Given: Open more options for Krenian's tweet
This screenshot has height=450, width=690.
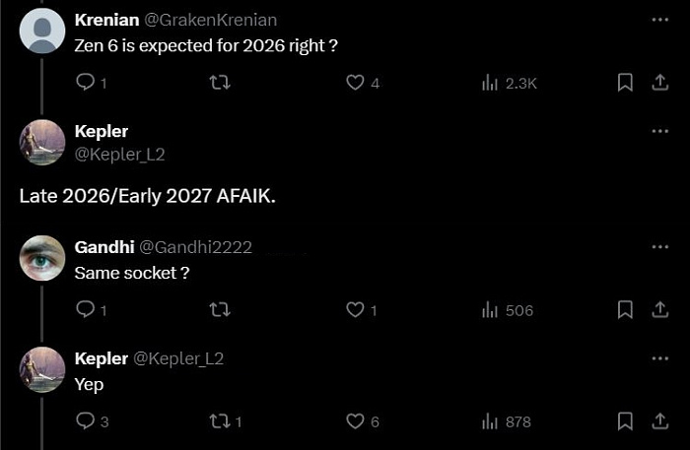Looking at the screenshot, I should (x=660, y=20).
